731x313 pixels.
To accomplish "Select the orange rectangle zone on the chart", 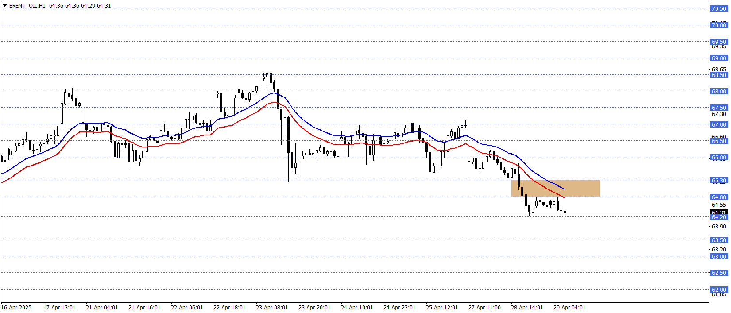I will 555,188.
